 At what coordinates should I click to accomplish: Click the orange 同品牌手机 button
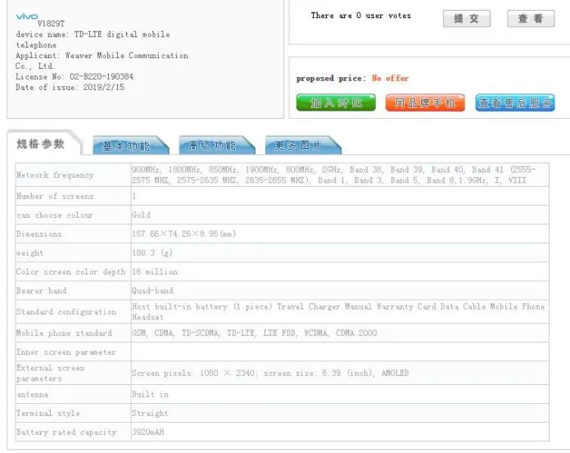point(425,103)
